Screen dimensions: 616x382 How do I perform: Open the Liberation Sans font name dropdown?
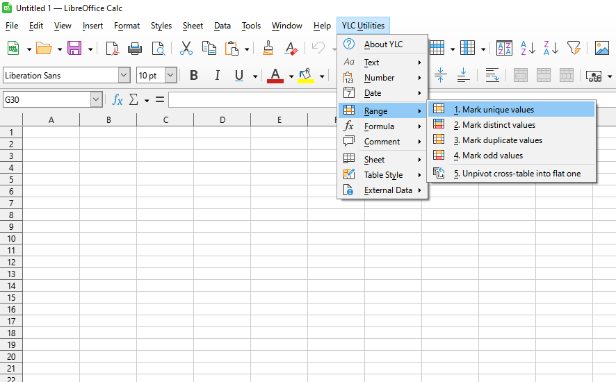coord(124,76)
